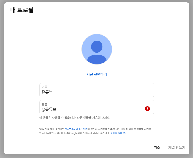Click the red error icon in handle field
The width and height of the screenshot is (193, 158).
click(x=147, y=109)
